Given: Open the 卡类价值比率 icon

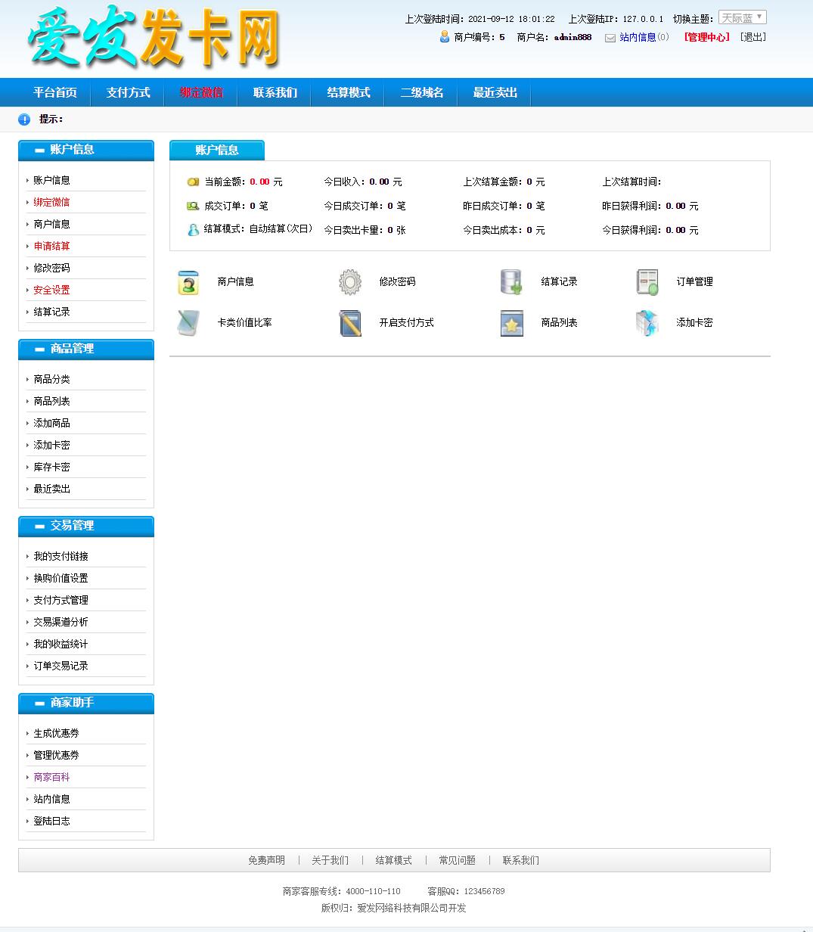Looking at the screenshot, I should pyautogui.click(x=188, y=323).
